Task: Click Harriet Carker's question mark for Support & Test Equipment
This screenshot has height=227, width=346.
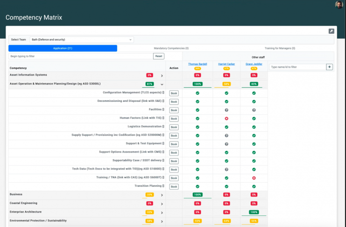Action: click(x=226, y=144)
